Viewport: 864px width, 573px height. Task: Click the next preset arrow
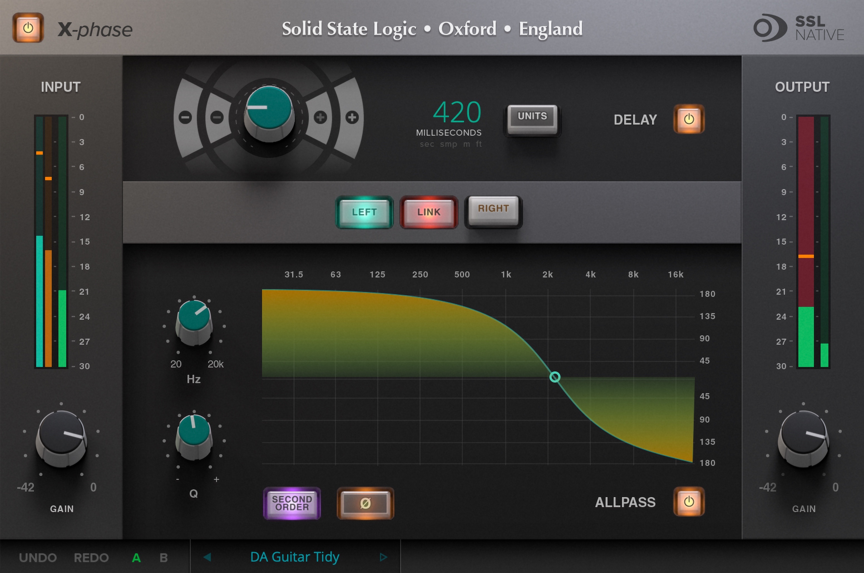coord(383,557)
